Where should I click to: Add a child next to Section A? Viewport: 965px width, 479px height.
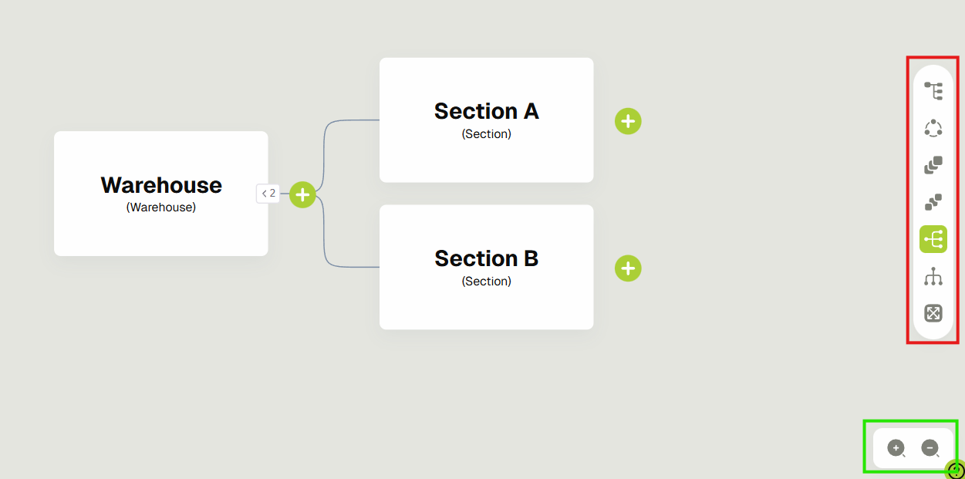pyautogui.click(x=628, y=121)
